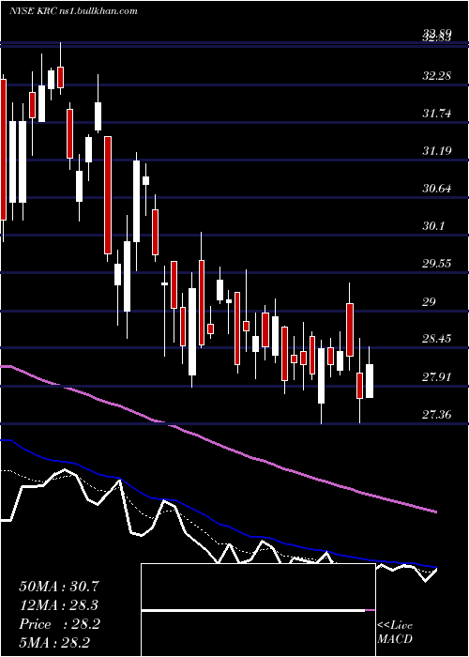Click the 31.74 price axis label
469x657 pixels.
[437, 114]
